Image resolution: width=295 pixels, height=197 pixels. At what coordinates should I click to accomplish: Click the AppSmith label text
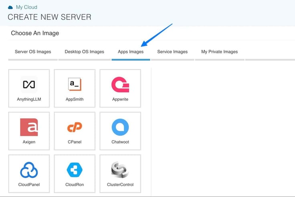pos(75,99)
